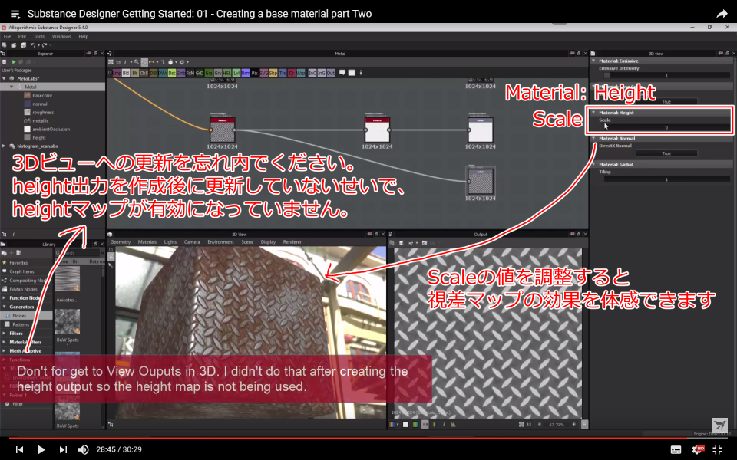Toggle DirectX Normal True button

[666, 153]
